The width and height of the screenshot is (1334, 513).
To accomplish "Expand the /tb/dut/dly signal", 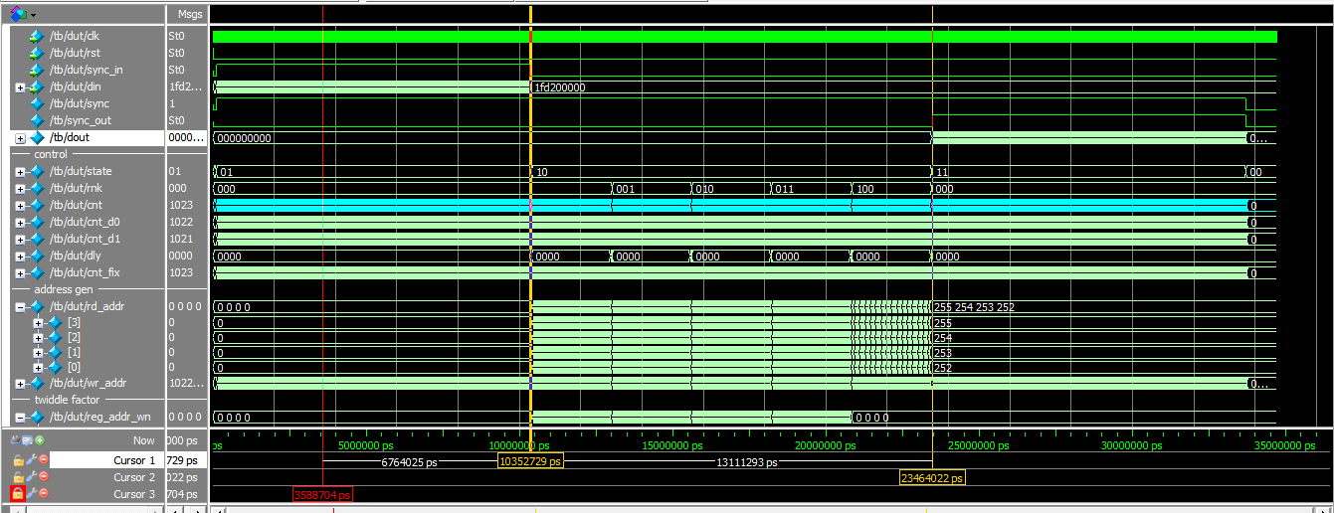I will [21, 256].
